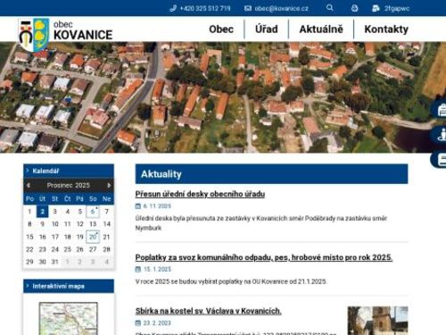Open the Úřad menu
The height and width of the screenshot is (335, 446).
[267, 29]
